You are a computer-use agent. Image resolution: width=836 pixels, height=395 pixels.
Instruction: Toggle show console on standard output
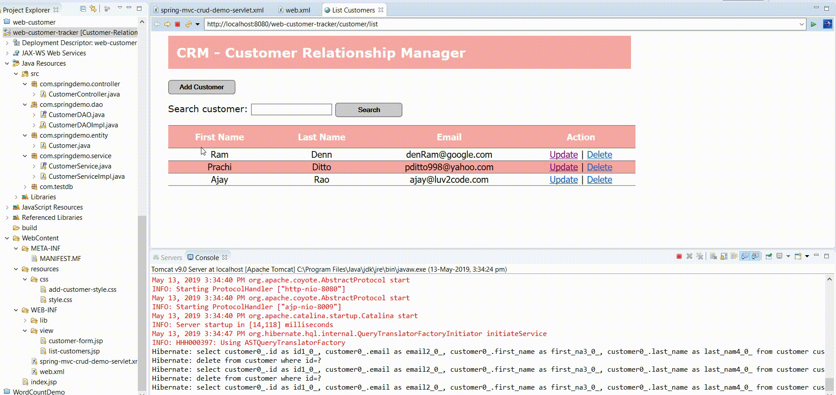tap(745, 256)
